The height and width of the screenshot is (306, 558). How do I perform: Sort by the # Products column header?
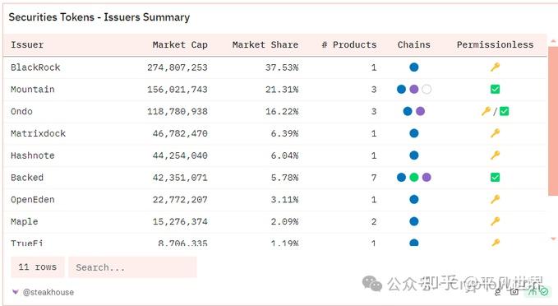click(x=349, y=45)
